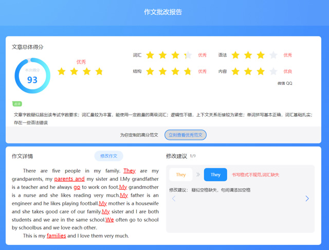
Task: Select the blue corrected They suggestion
Action: tap(215, 175)
